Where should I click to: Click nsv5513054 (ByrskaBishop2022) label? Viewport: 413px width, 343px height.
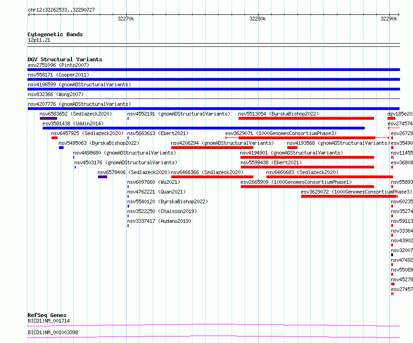coord(278,114)
